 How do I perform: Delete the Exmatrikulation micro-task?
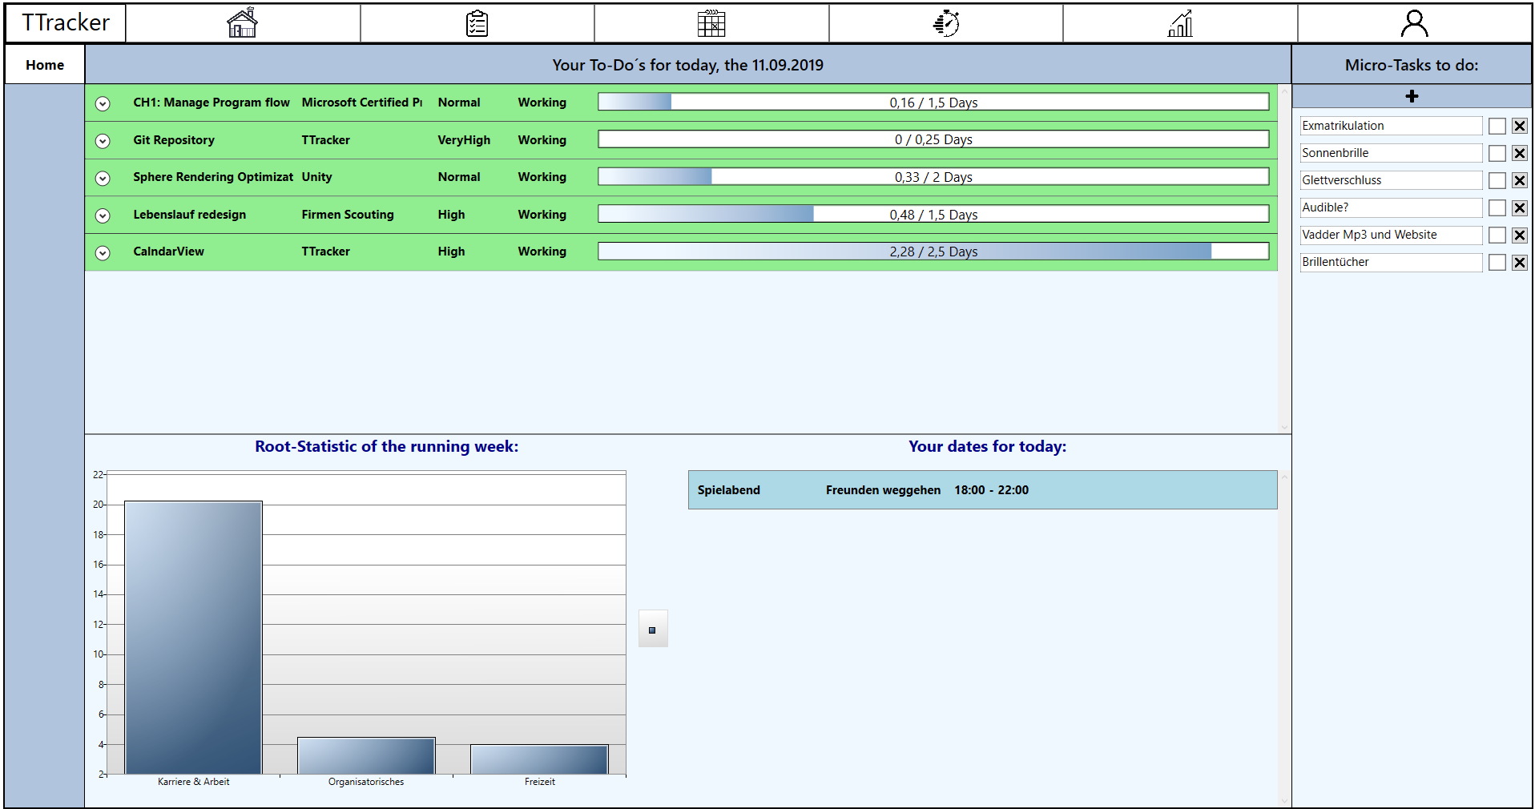point(1520,126)
